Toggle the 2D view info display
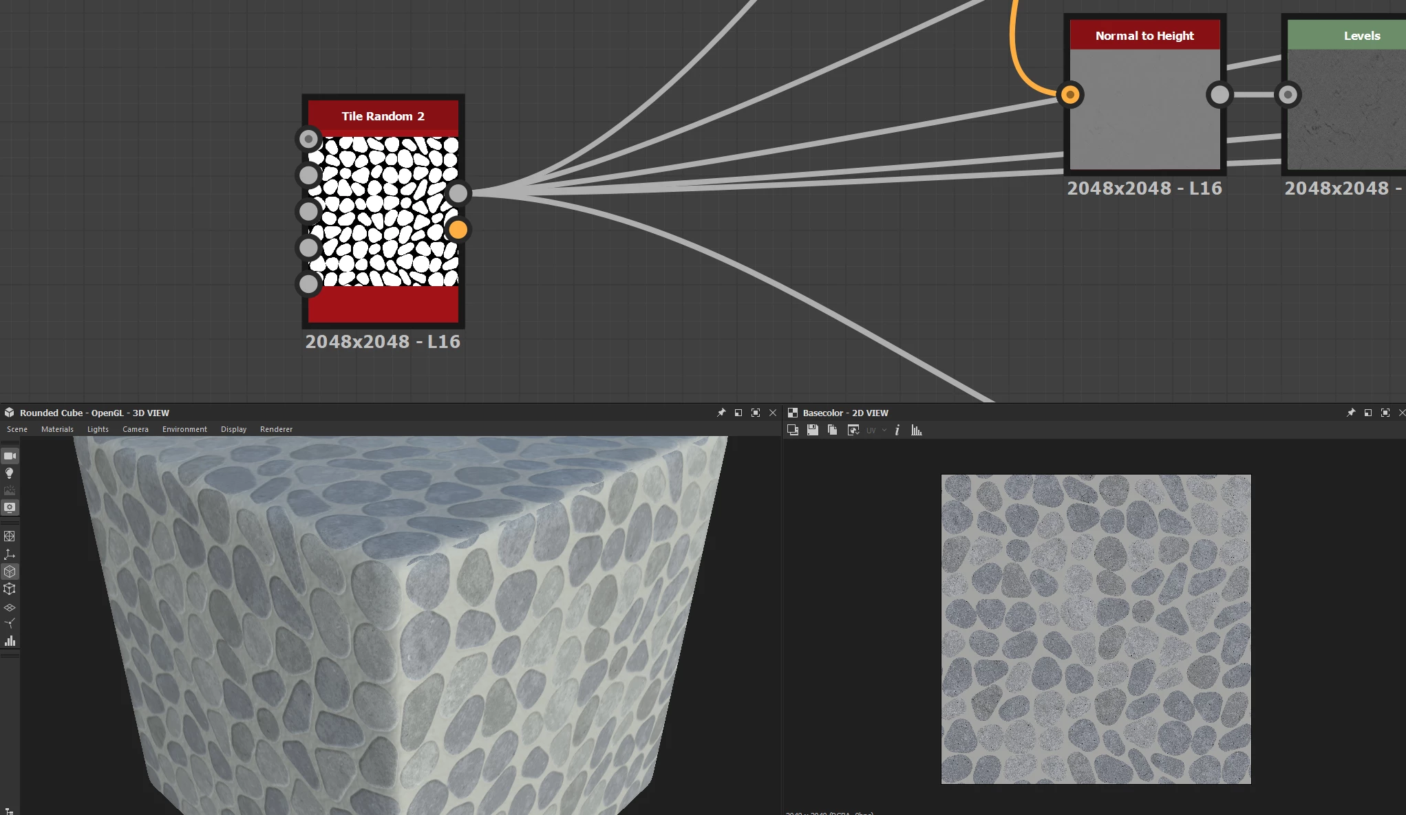Image resolution: width=1406 pixels, height=815 pixels. pos(897,430)
